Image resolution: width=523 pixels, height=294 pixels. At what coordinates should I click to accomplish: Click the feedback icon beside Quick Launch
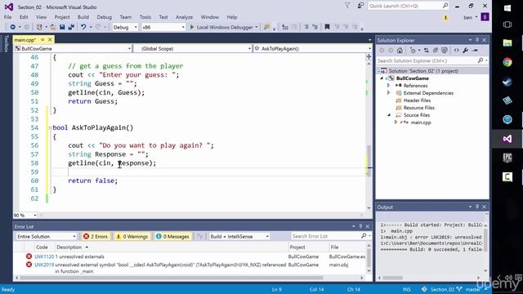coord(360,6)
